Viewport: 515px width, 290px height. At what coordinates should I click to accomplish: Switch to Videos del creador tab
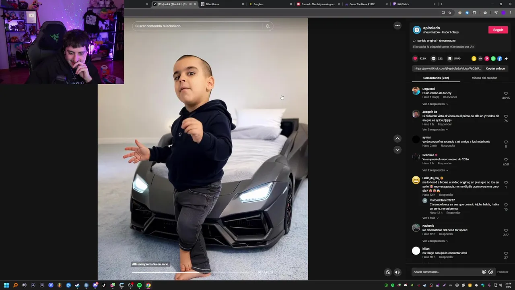tap(484, 78)
